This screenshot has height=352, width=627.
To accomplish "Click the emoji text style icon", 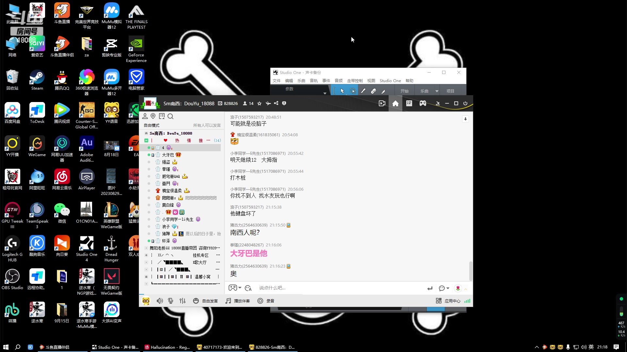I will pos(248,288).
